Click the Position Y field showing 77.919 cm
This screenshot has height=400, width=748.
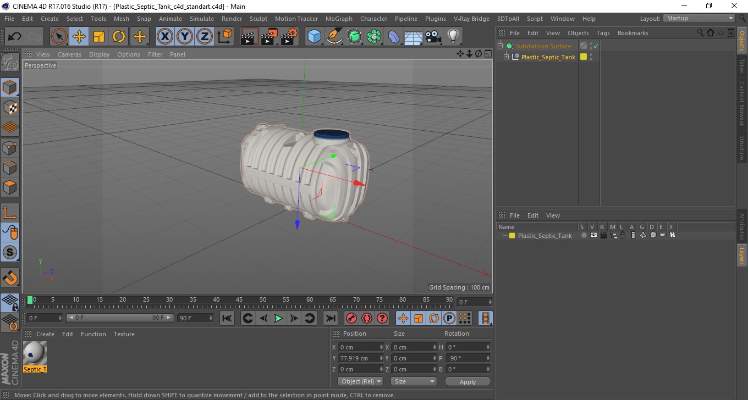360,358
